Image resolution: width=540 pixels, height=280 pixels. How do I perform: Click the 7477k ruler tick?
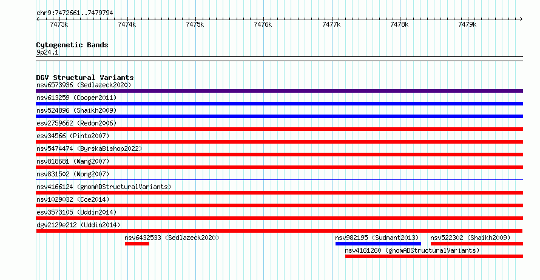(x=331, y=24)
